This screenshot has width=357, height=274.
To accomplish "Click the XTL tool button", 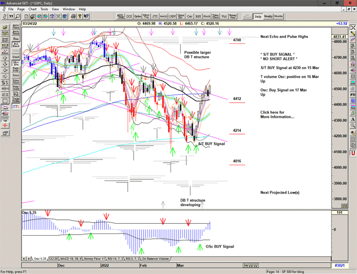I will pyautogui.click(x=16, y=108).
